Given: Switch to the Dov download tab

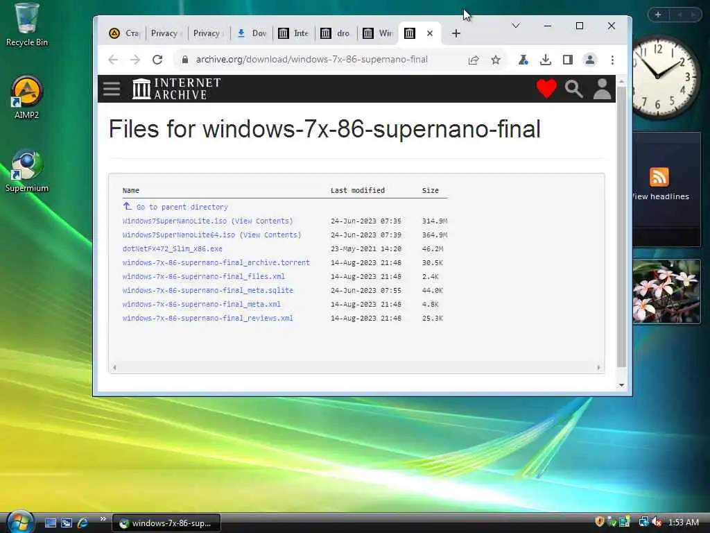Looking at the screenshot, I should coord(252,33).
